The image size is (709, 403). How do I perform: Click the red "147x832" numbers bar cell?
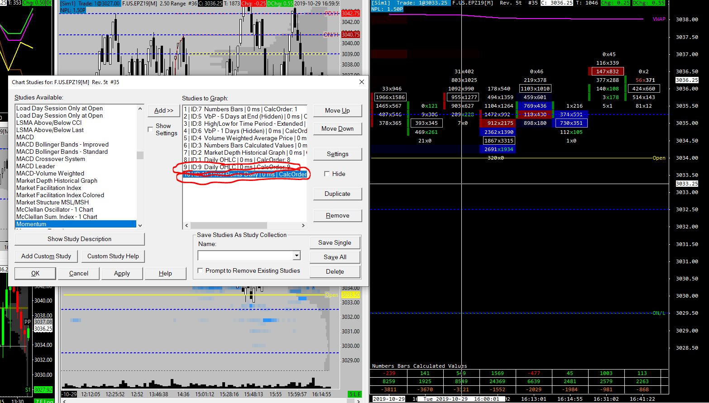tap(608, 71)
